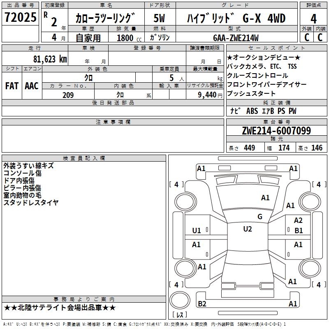Image resolution: width=329 pixels, height=329 pixels.
Task: Click the header 検査員記入欄
Action: click(84, 158)
